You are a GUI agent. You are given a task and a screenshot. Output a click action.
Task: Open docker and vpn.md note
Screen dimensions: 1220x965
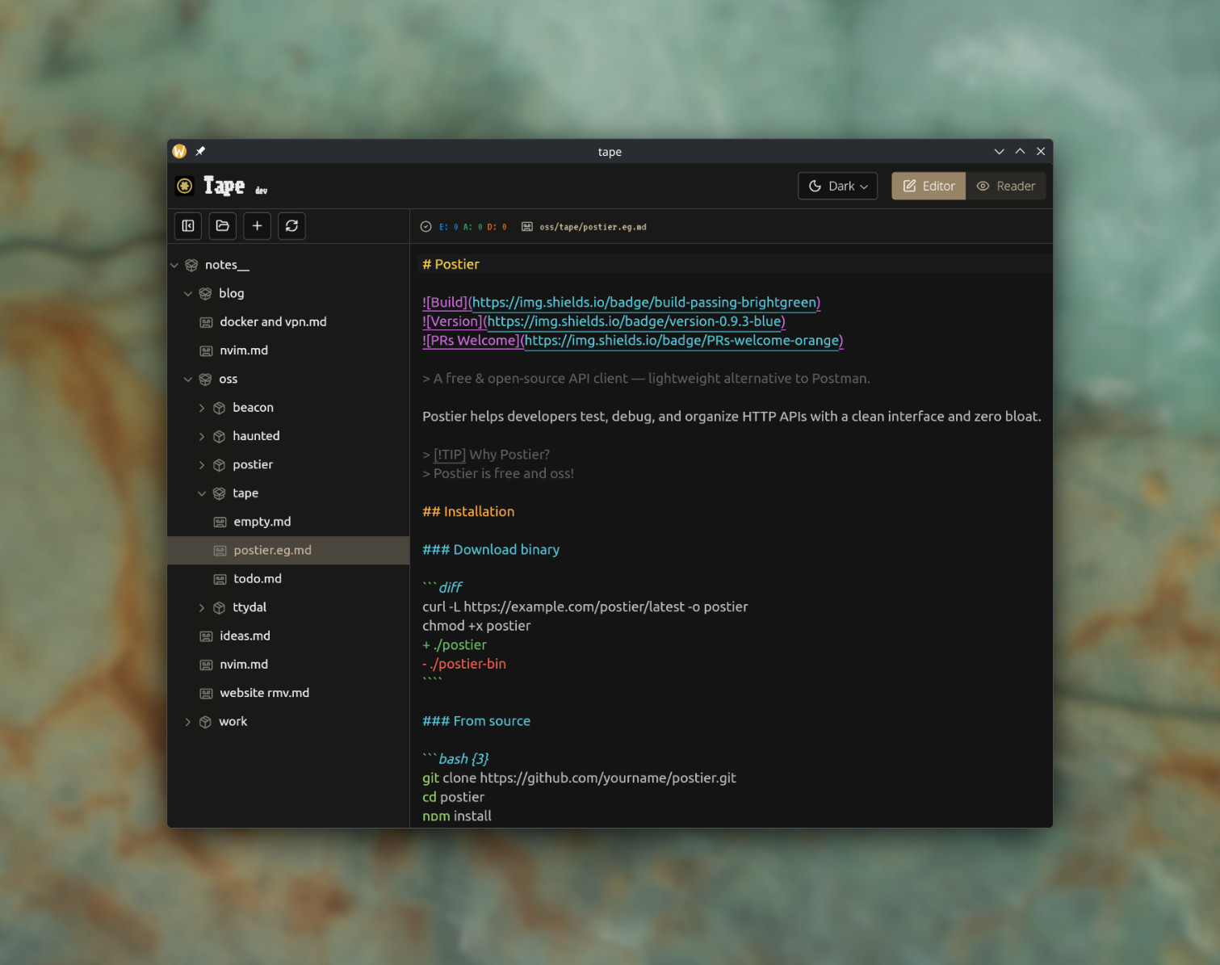(x=273, y=322)
